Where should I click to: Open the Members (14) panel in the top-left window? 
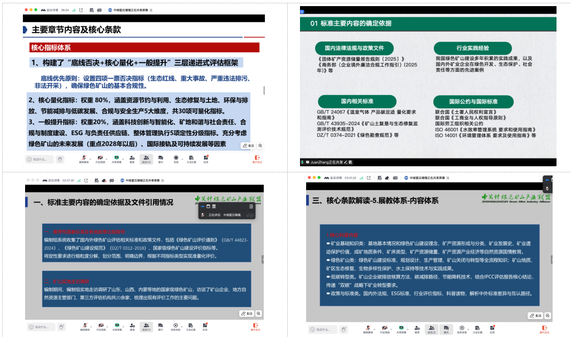click(147, 157)
